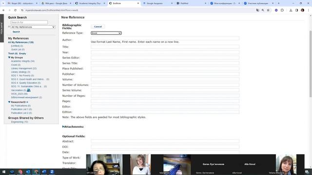Open the Library management group
312x175 pixels.
pyautogui.click(x=24, y=68)
